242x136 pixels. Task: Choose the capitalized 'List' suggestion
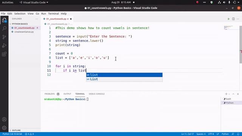tap(124, 79)
